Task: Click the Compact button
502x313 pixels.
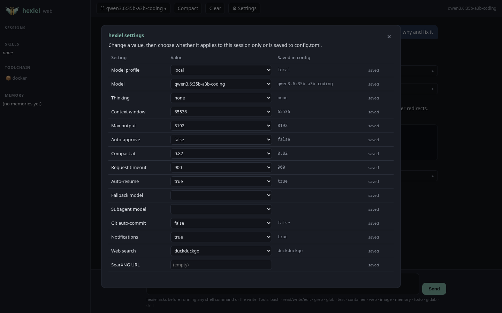Action: click(x=188, y=8)
